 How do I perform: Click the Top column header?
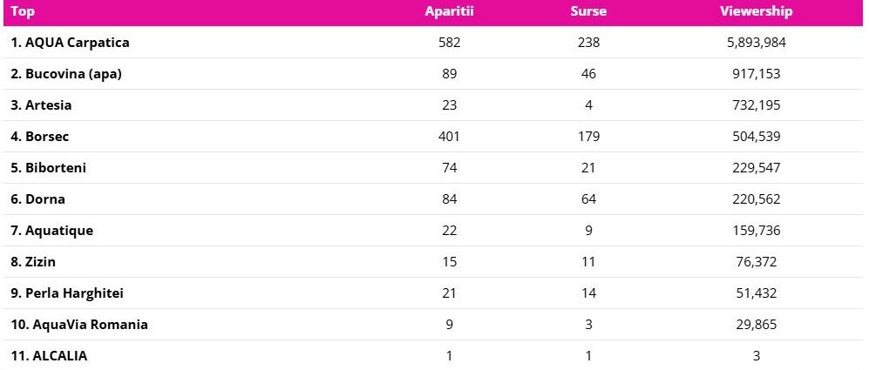tap(23, 11)
